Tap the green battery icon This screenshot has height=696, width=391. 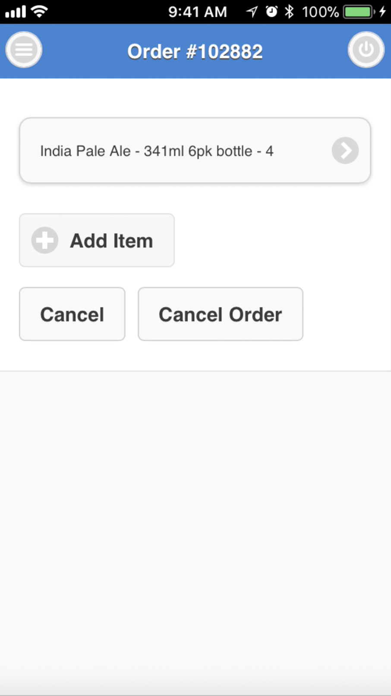[358, 12]
